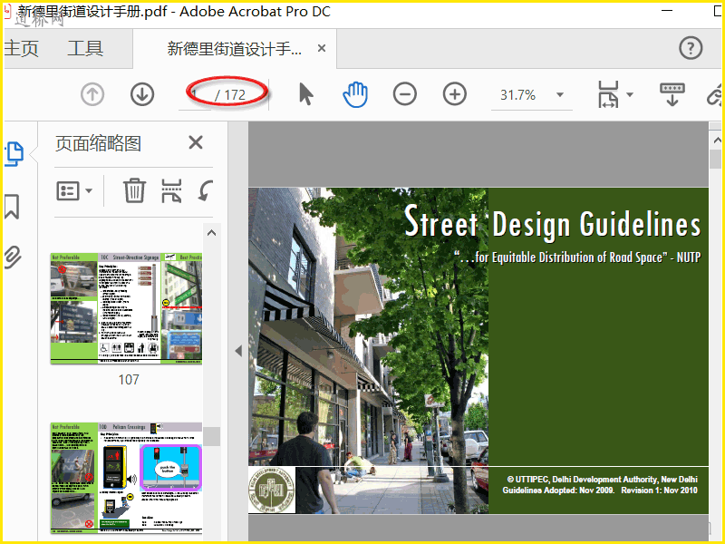Select the arrow selection tool
The height and width of the screenshot is (544, 725).
[x=305, y=94]
